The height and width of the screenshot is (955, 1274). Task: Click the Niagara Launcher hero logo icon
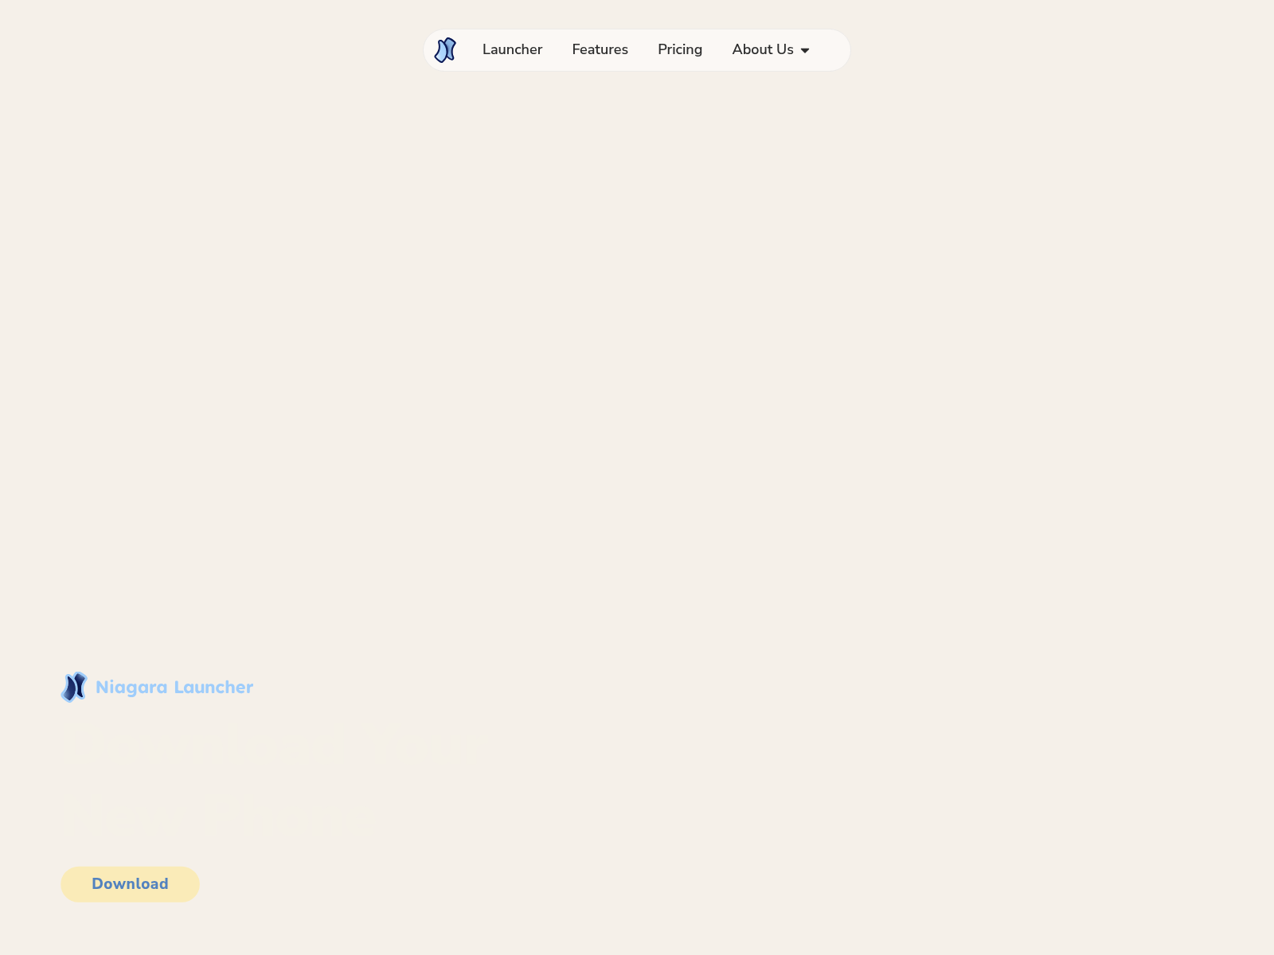74,687
